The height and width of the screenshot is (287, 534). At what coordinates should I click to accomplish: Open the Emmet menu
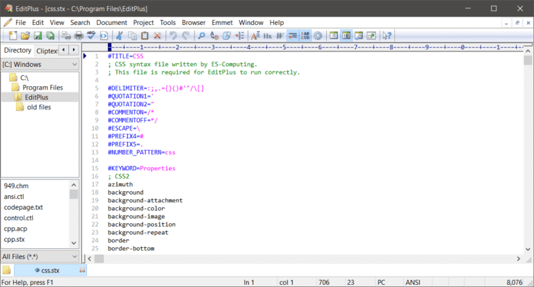tap(222, 23)
